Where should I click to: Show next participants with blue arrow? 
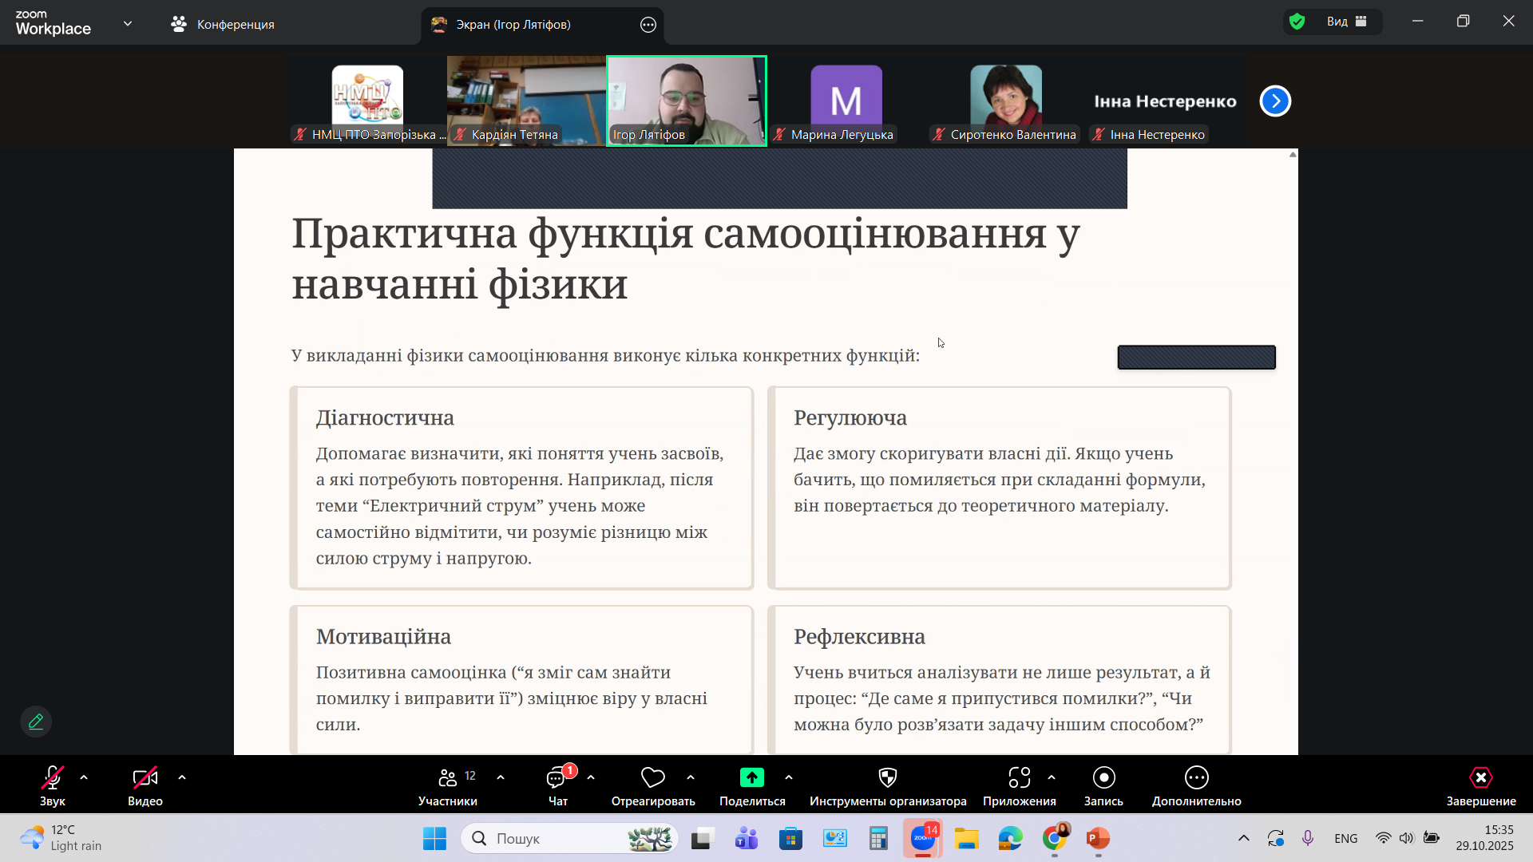[1275, 101]
